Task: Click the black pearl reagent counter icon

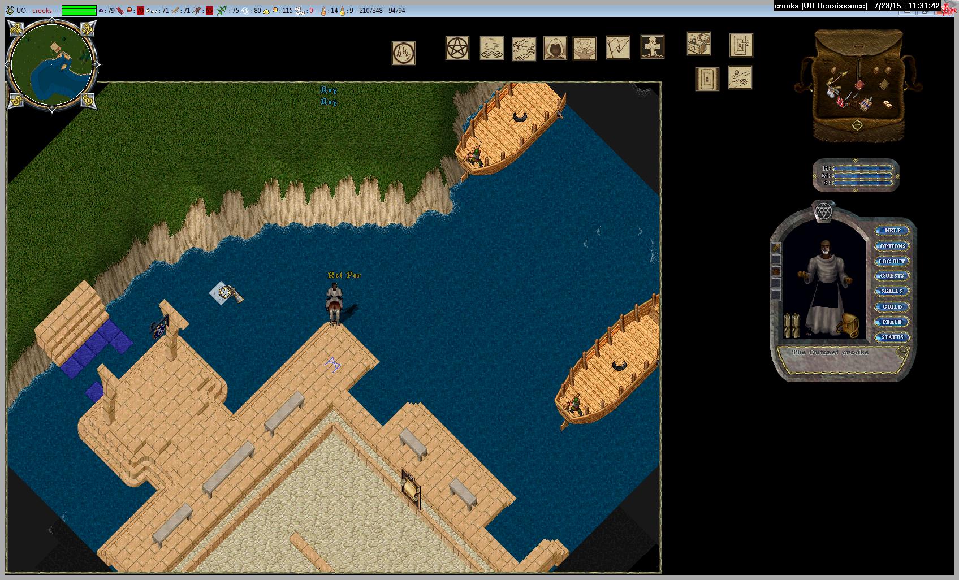Action: pyautogui.click(x=101, y=10)
